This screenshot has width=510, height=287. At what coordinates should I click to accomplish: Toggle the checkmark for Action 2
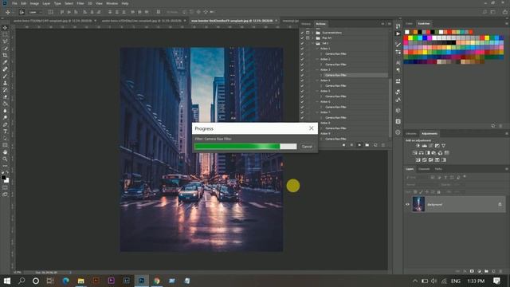click(302, 59)
